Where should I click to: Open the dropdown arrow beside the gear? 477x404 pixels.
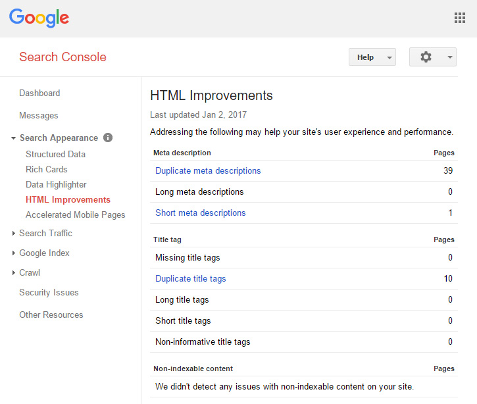[449, 57]
